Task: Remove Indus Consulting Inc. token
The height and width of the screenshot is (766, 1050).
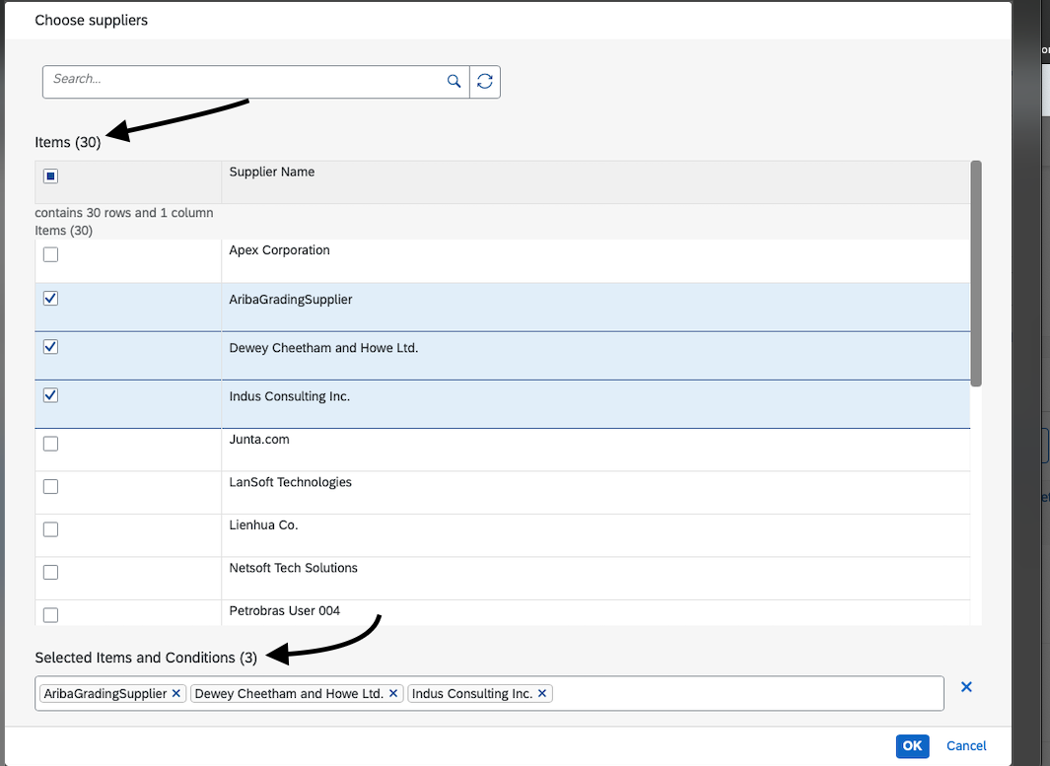Action: [542, 693]
